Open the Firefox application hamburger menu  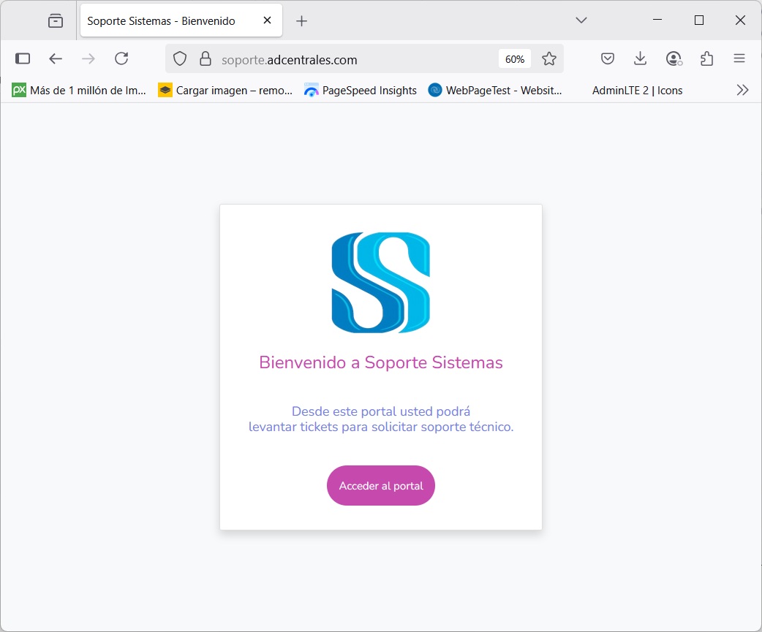pos(739,58)
